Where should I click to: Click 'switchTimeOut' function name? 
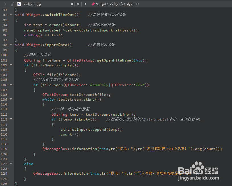[59, 15]
